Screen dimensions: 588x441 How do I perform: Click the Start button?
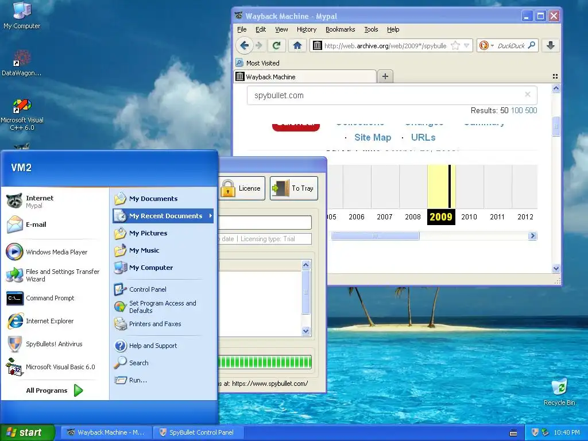pos(28,432)
